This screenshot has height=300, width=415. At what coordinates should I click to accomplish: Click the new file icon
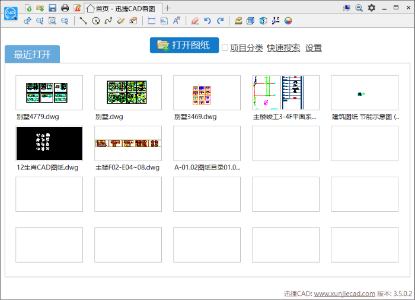tap(28, 8)
